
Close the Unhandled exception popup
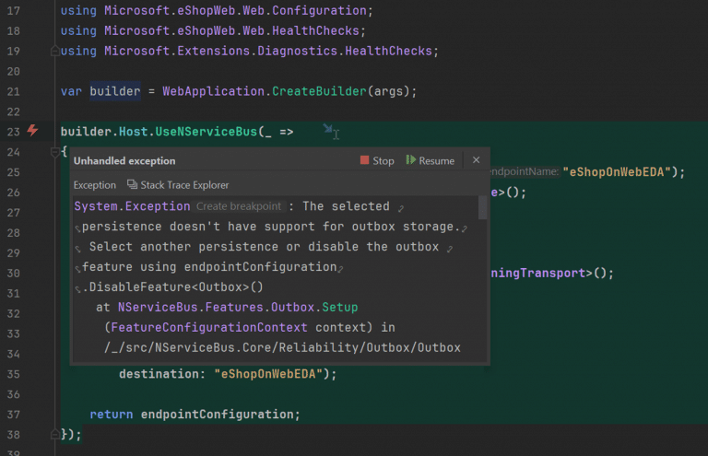coord(476,160)
